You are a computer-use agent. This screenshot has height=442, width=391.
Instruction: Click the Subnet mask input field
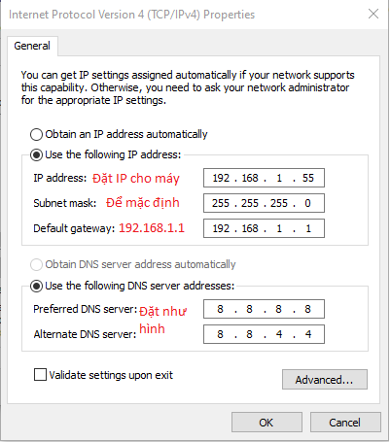coord(264,203)
